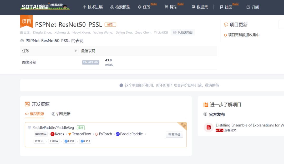The image size is (284, 164).
Task: Go to the 算法 navigation item
Action: [171, 7]
